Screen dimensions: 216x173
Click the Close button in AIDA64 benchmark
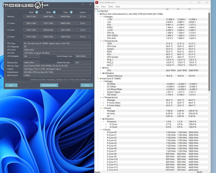coord(87,85)
